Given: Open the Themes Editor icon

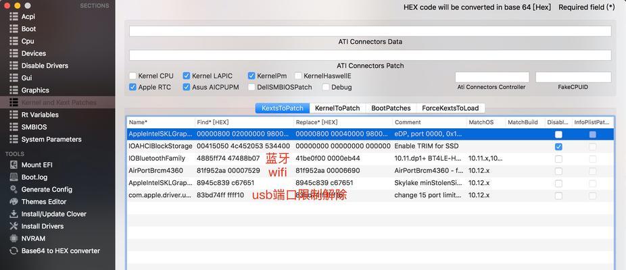Looking at the screenshot, I should 14,201.
